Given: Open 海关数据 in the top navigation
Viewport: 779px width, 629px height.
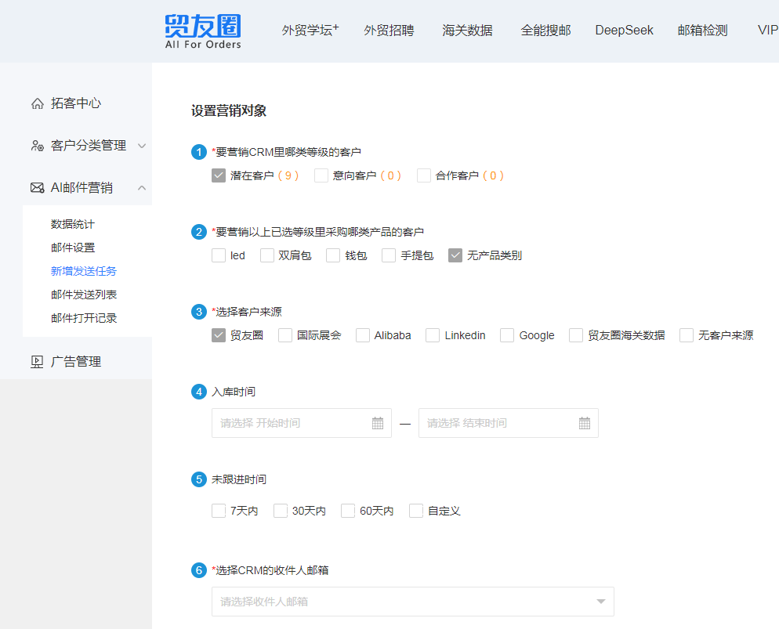Looking at the screenshot, I should (467, 31).
